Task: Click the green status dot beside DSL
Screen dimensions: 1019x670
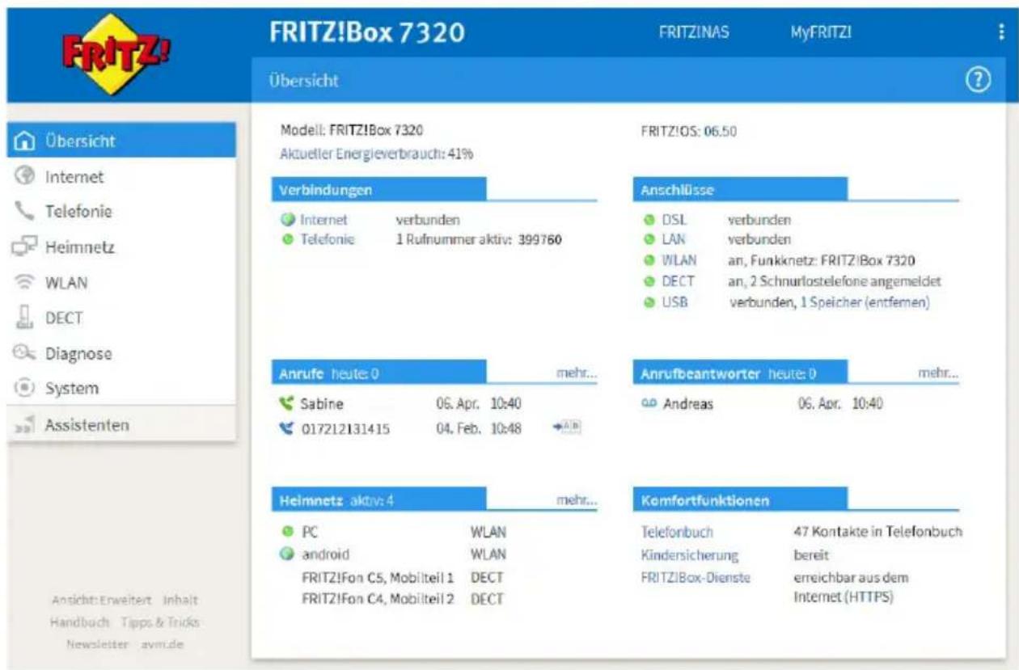Action: tap(648, 220)
